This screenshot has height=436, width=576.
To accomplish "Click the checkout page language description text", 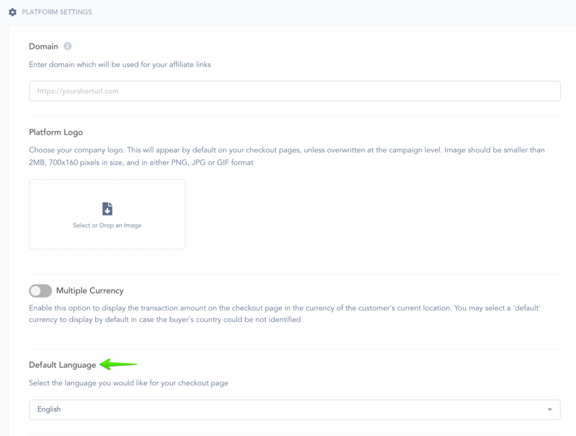I will [x=128, y=383].
